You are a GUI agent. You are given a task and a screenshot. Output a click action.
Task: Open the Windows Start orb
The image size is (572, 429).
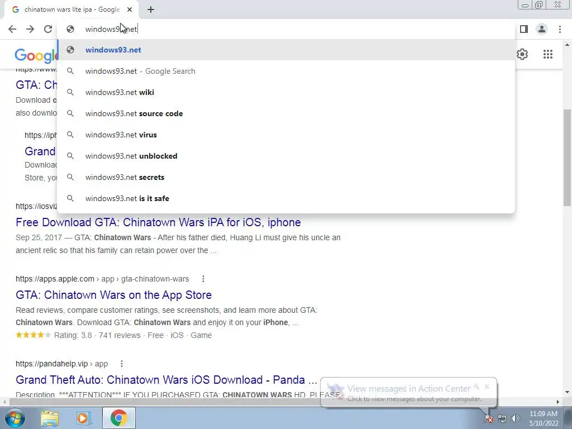point(15,418)
